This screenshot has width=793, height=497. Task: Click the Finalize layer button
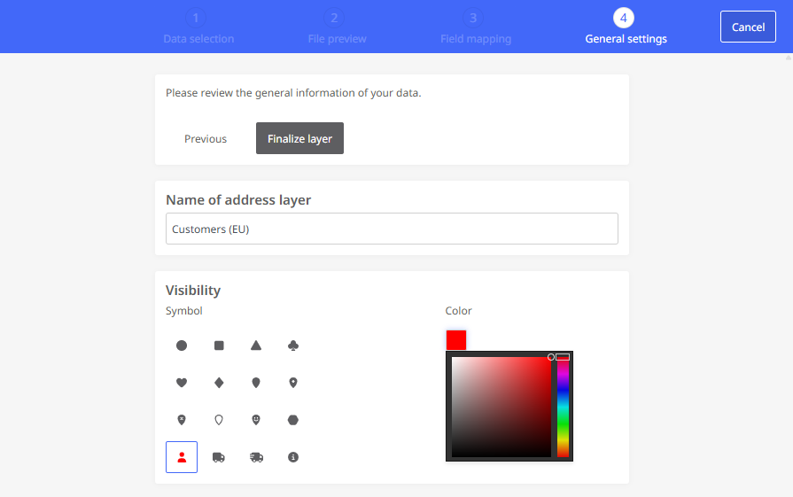(299, 138)
